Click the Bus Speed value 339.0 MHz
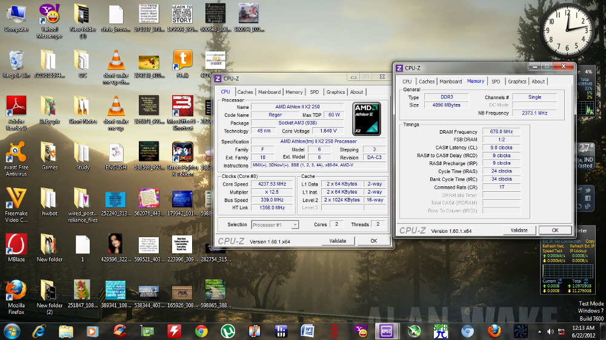 272,200
